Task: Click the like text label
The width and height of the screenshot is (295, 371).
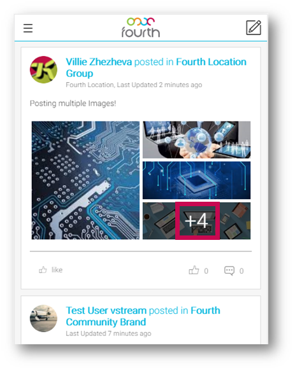Action: [x=57, y=270]
